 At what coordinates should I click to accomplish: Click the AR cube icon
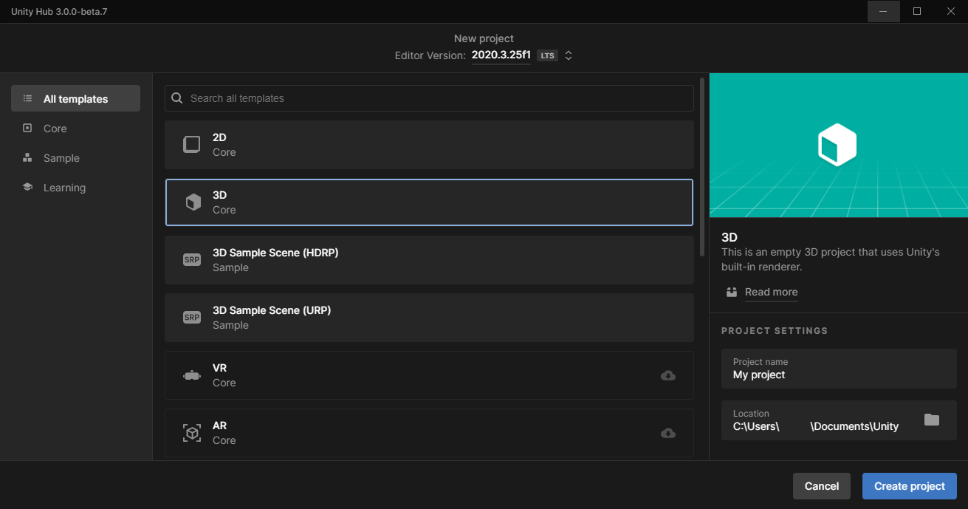tap(192, 433)
